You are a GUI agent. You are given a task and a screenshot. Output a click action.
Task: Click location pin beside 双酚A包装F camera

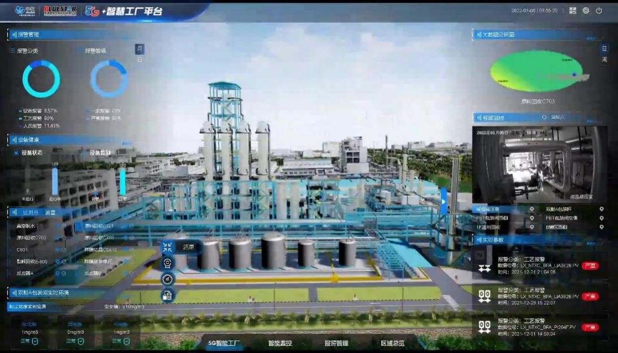(602, 209)
